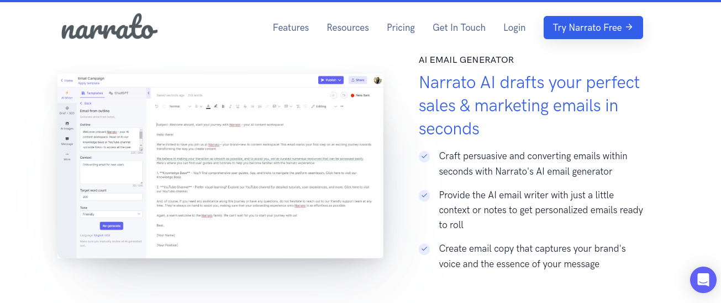The width and height of the screenshot is (721, 303).
Task: Click the email generator preview screenshot
Action: pyautogui.click(x=220, y=165)
